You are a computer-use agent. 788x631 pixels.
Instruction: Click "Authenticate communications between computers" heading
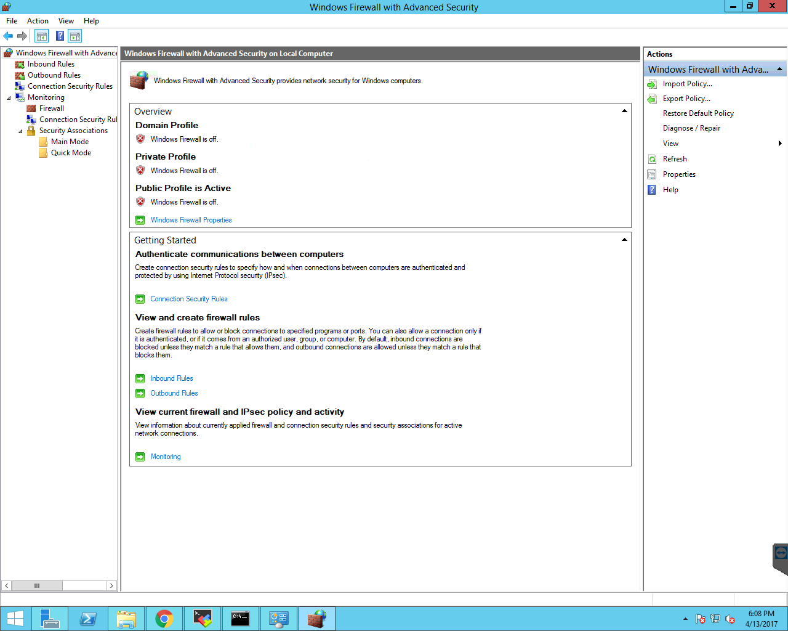(239, 254)
